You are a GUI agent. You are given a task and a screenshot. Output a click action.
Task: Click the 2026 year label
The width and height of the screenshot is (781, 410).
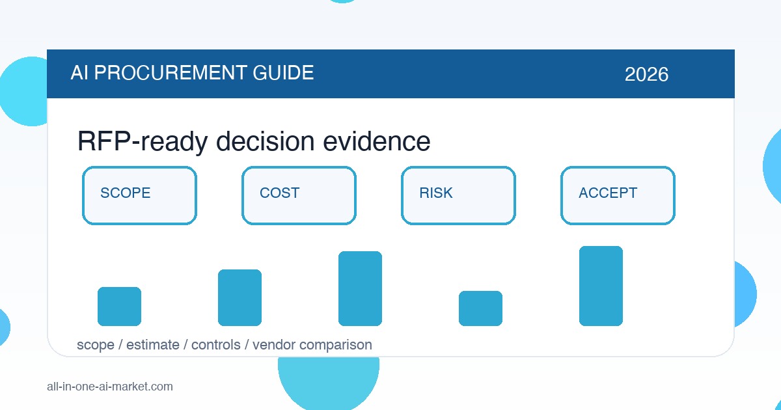(646, 74)
